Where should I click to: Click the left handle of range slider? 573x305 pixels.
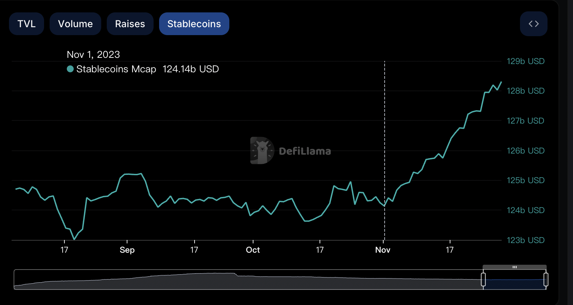tap(483, 279)
